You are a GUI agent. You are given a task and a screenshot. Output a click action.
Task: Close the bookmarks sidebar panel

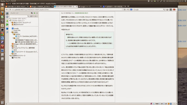point(37,13)
